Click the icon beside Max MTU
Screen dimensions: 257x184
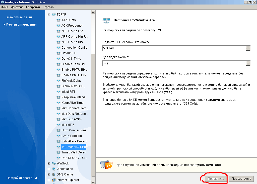point(58,125)
